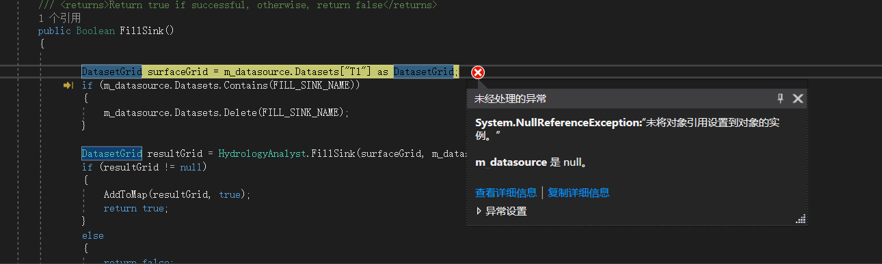Close the unhandled exception popup
Image resolution: width=882 pixels, height=264 pixels.
pos(797,99)
